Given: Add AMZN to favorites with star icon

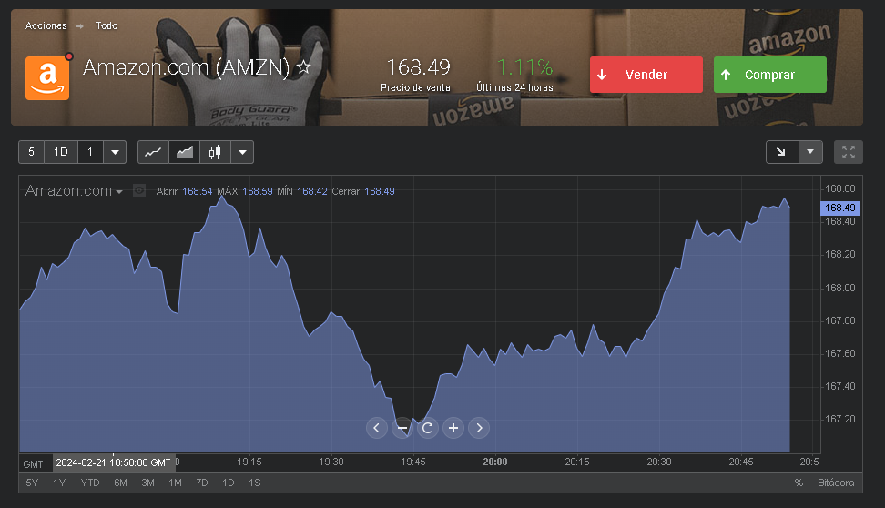Looking at the screenshot, I should coord(304,67).
